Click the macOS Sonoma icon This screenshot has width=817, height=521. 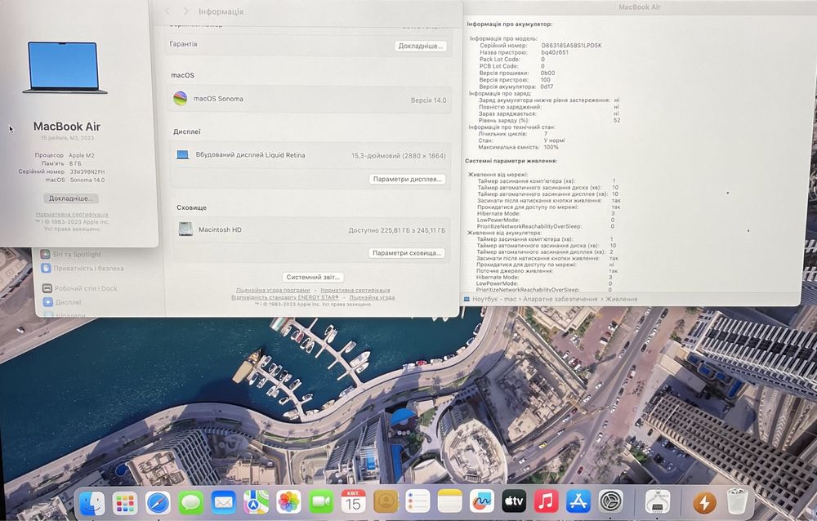(181, 99)
